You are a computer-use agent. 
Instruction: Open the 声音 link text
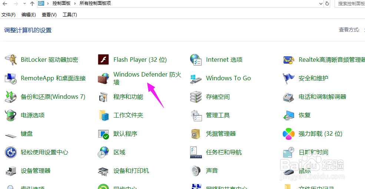click(212, 171)
